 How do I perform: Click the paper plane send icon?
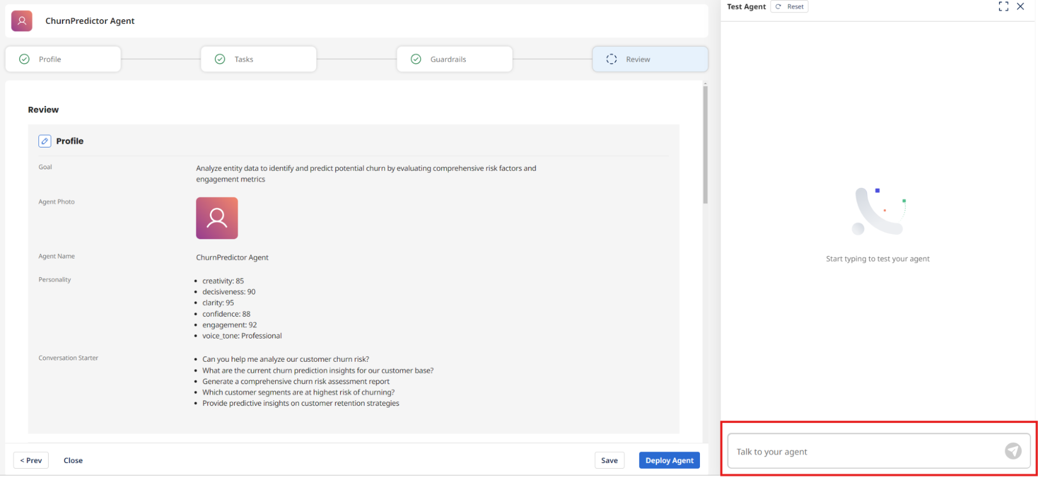tap(1013, 451)
